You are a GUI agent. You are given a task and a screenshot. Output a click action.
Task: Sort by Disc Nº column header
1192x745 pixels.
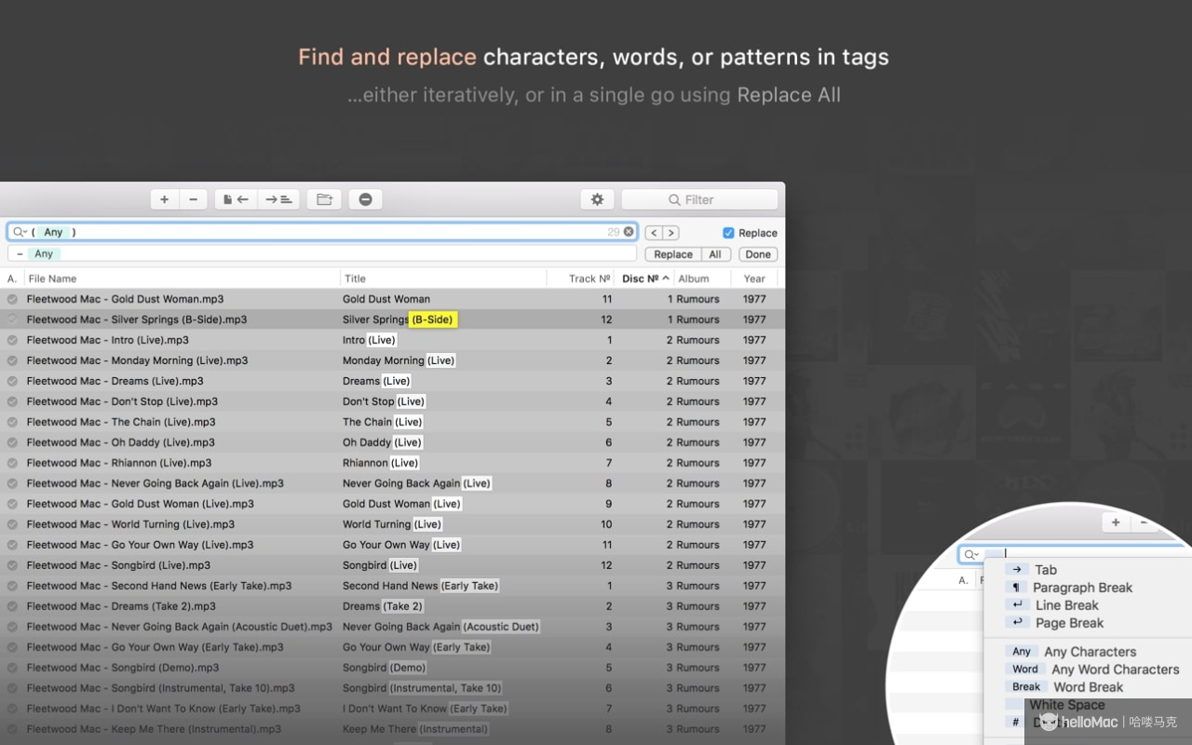pyautogui.click(x=644, y=278)
